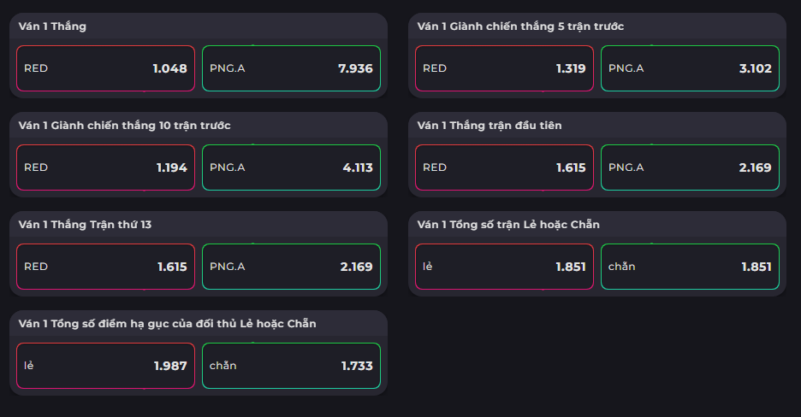Choose RED 1.615 for Thắng Trận thứ 13
Image resolution: width=801 pixels, height=417 pixels.
pyautogui.click(x=106, y=267)
